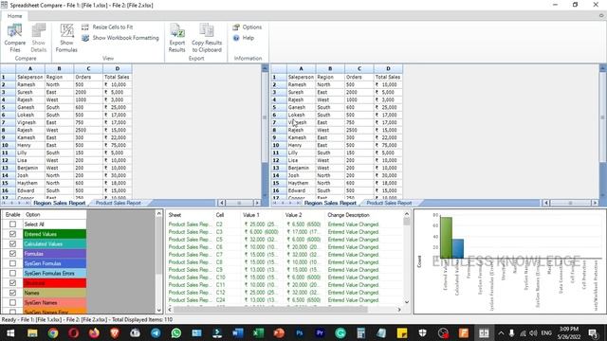Open the Windows notification center icon
Image resolution: width=607 pixels, height=341 pixels.
pyautogui.click(x=594, y=332)
